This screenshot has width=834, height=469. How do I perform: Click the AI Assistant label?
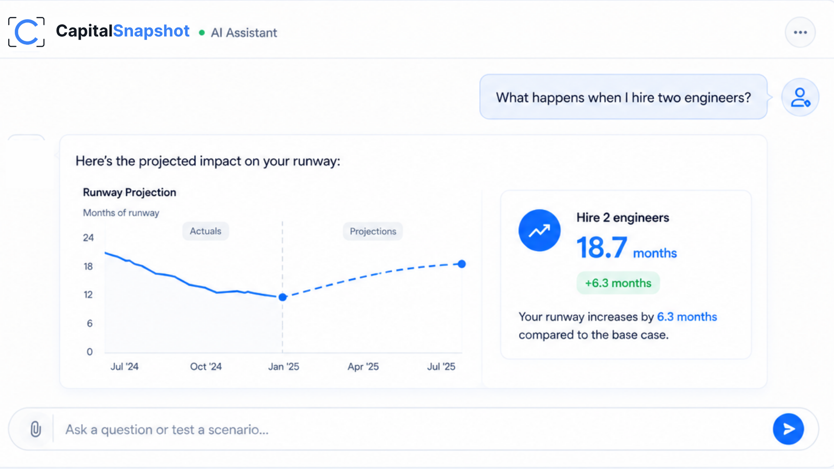244,33
